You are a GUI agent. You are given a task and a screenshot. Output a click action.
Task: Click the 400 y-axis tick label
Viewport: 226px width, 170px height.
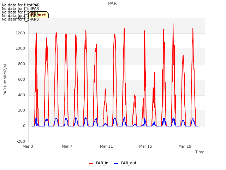pyautogui.click(x=22, y=95)
